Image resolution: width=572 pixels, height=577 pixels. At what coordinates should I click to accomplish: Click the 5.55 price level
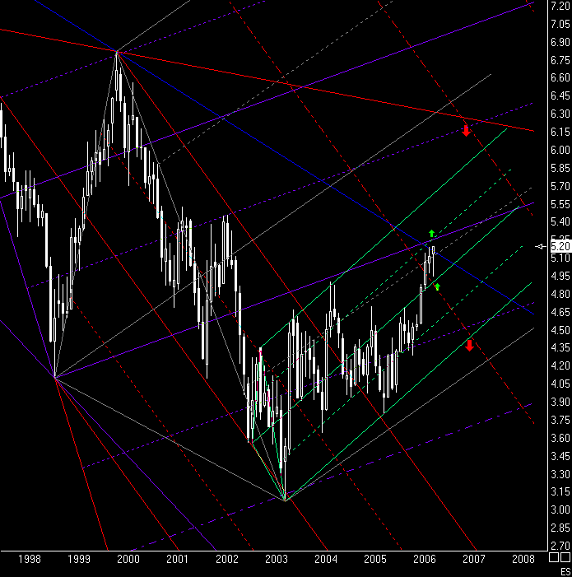(560, 204)
